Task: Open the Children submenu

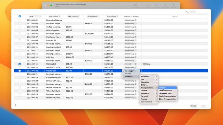Action: [149, 85]
